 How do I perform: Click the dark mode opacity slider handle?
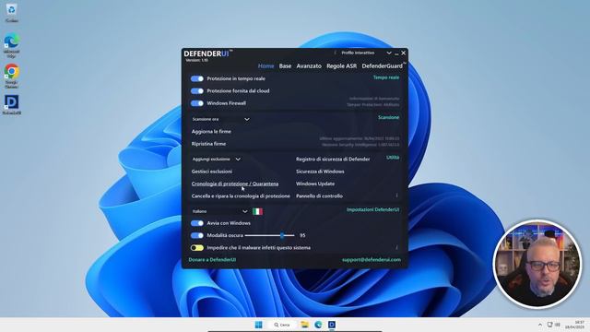pyautogui.click(x=282, y=235)
